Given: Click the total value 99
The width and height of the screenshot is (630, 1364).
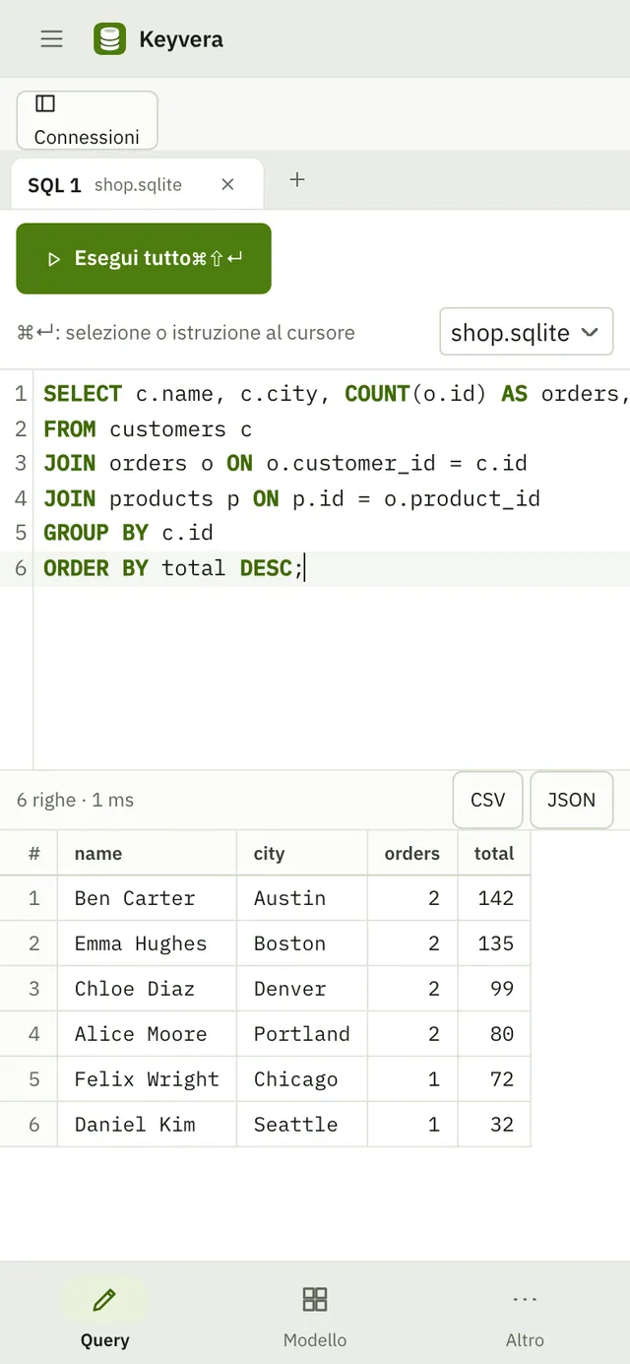Looking at the screenshot, I should [494, 989].
